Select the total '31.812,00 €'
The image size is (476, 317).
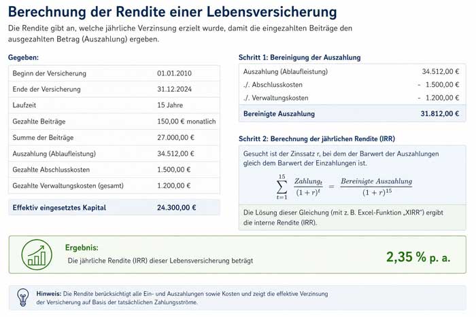pyautogui.click(x=440, y=113)
